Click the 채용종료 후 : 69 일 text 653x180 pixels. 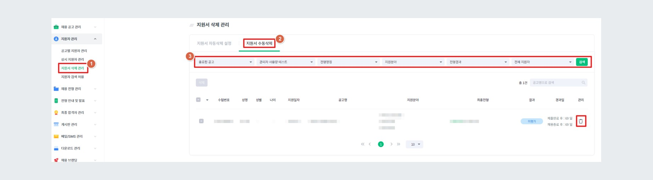(560, 125)
